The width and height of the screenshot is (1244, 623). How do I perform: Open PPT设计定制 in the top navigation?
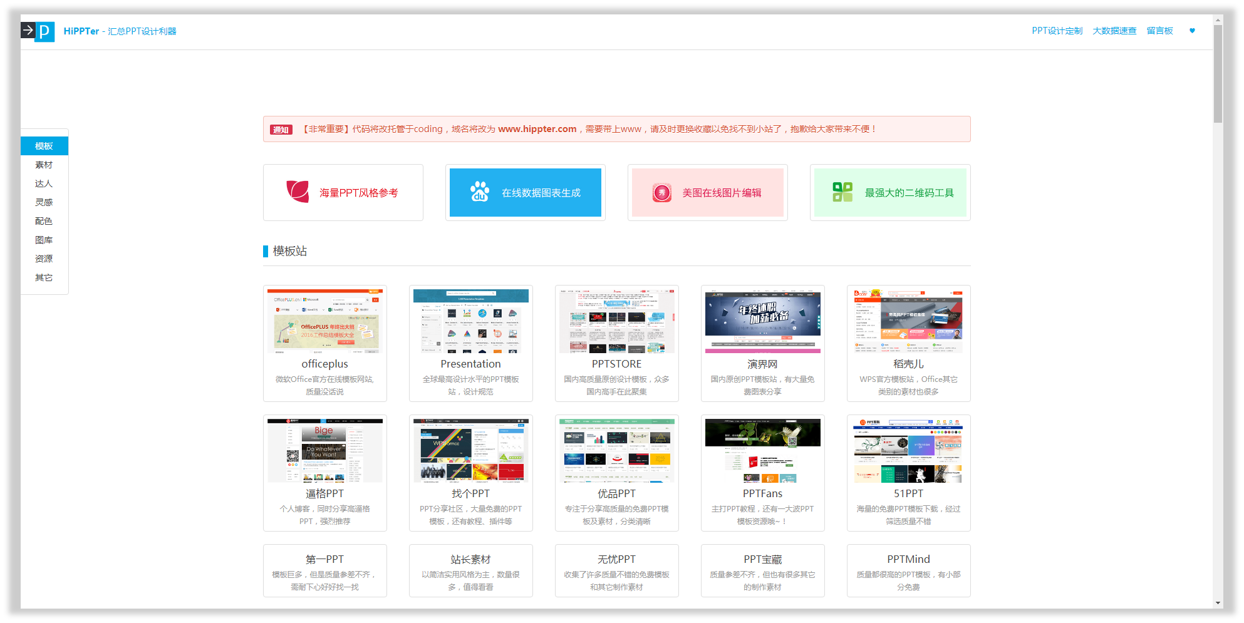point(1057,30)
